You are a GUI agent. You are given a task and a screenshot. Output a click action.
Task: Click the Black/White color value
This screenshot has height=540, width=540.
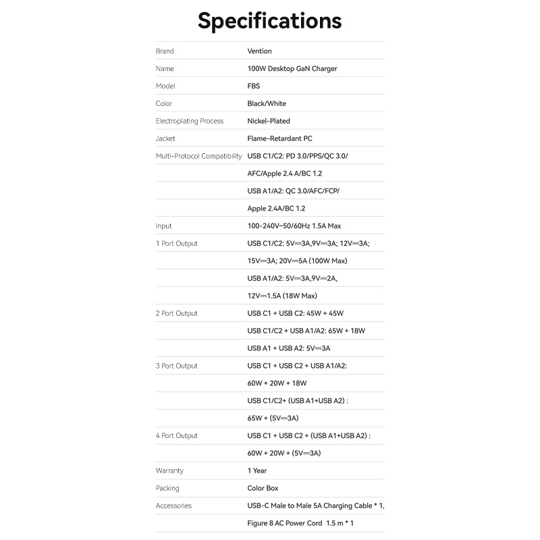[267, 104]
